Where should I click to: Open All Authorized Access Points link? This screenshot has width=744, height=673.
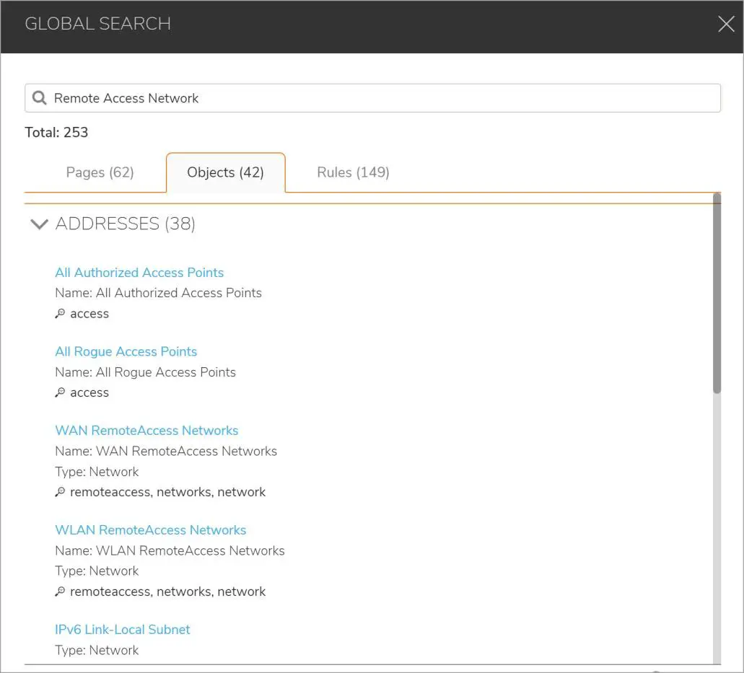click(139, 273)
